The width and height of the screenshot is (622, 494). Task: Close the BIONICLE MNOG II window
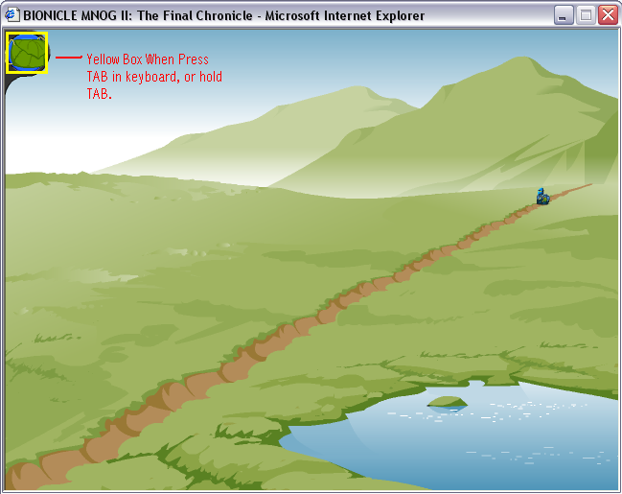609,15
